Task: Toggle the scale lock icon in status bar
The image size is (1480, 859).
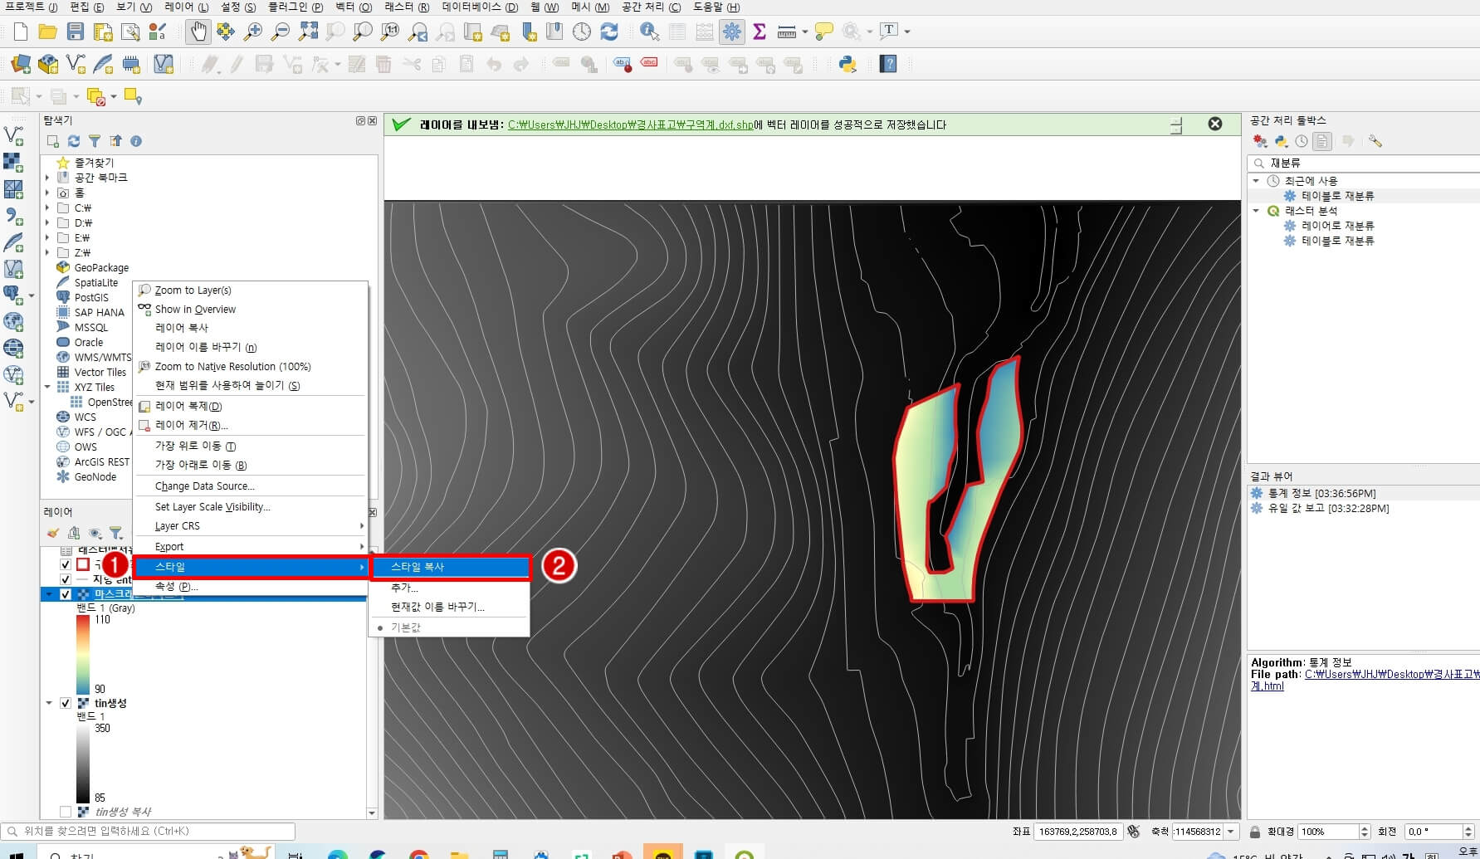Action: pyautogui.click(x=1256, y=831)
